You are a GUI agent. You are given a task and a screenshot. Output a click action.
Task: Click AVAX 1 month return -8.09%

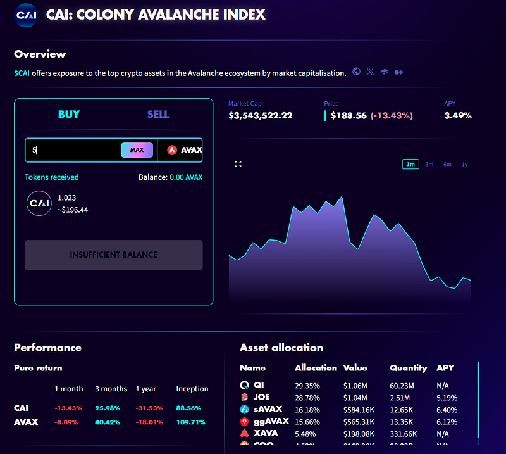point(66,422)
